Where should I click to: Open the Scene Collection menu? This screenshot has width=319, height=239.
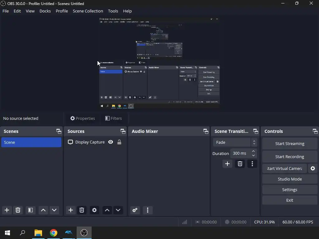[x=88, y=11]
